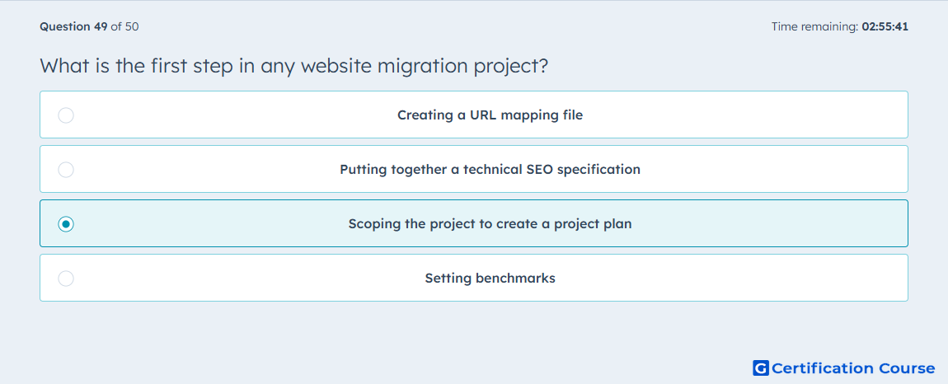948x384 pixels.
Task: Choose the 'Creating a URL mapping file' answer text
Action: 490,115
